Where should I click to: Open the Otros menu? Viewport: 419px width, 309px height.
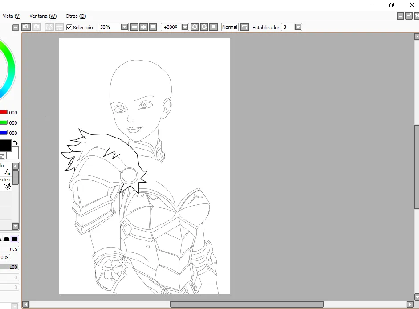(x=76, y=16)
